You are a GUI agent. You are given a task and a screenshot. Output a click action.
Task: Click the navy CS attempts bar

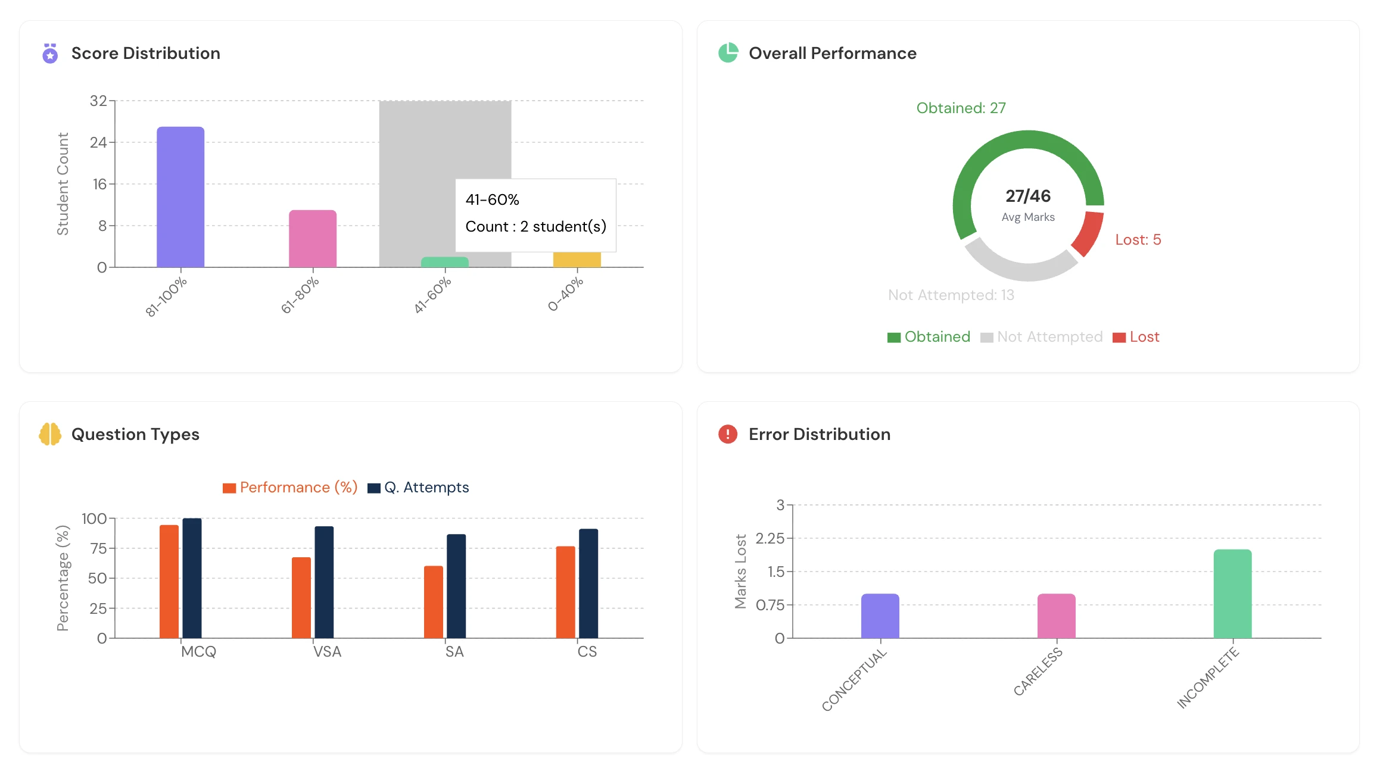[x=588, y=583]
